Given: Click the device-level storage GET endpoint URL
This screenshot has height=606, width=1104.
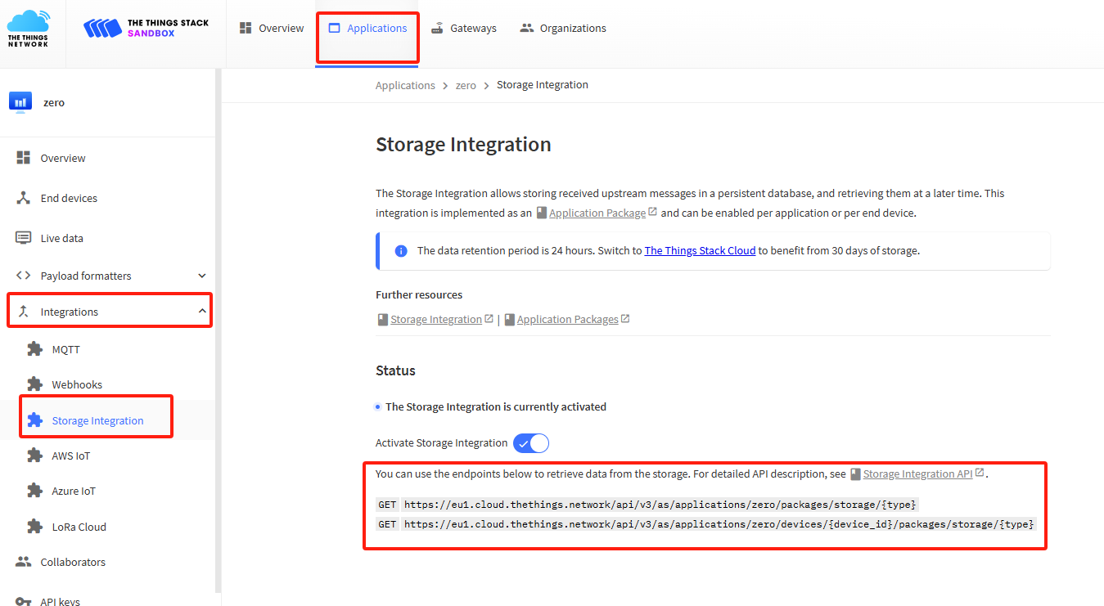Looking at the screenshot, I should pyautogui.click(x=719, y=523).
